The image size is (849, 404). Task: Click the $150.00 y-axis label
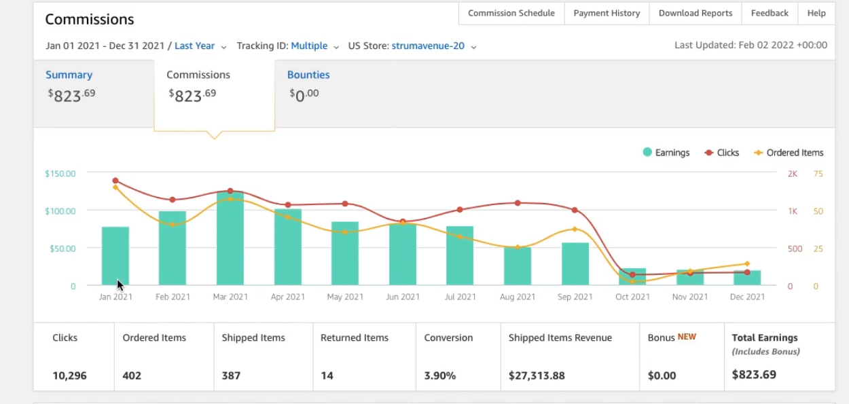pyautogui.click(x=60, y=174)
